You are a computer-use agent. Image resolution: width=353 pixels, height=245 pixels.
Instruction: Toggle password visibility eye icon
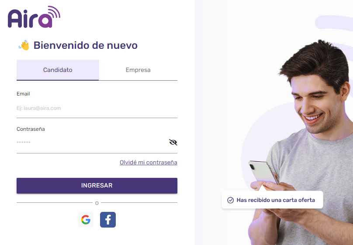[173, 142]
